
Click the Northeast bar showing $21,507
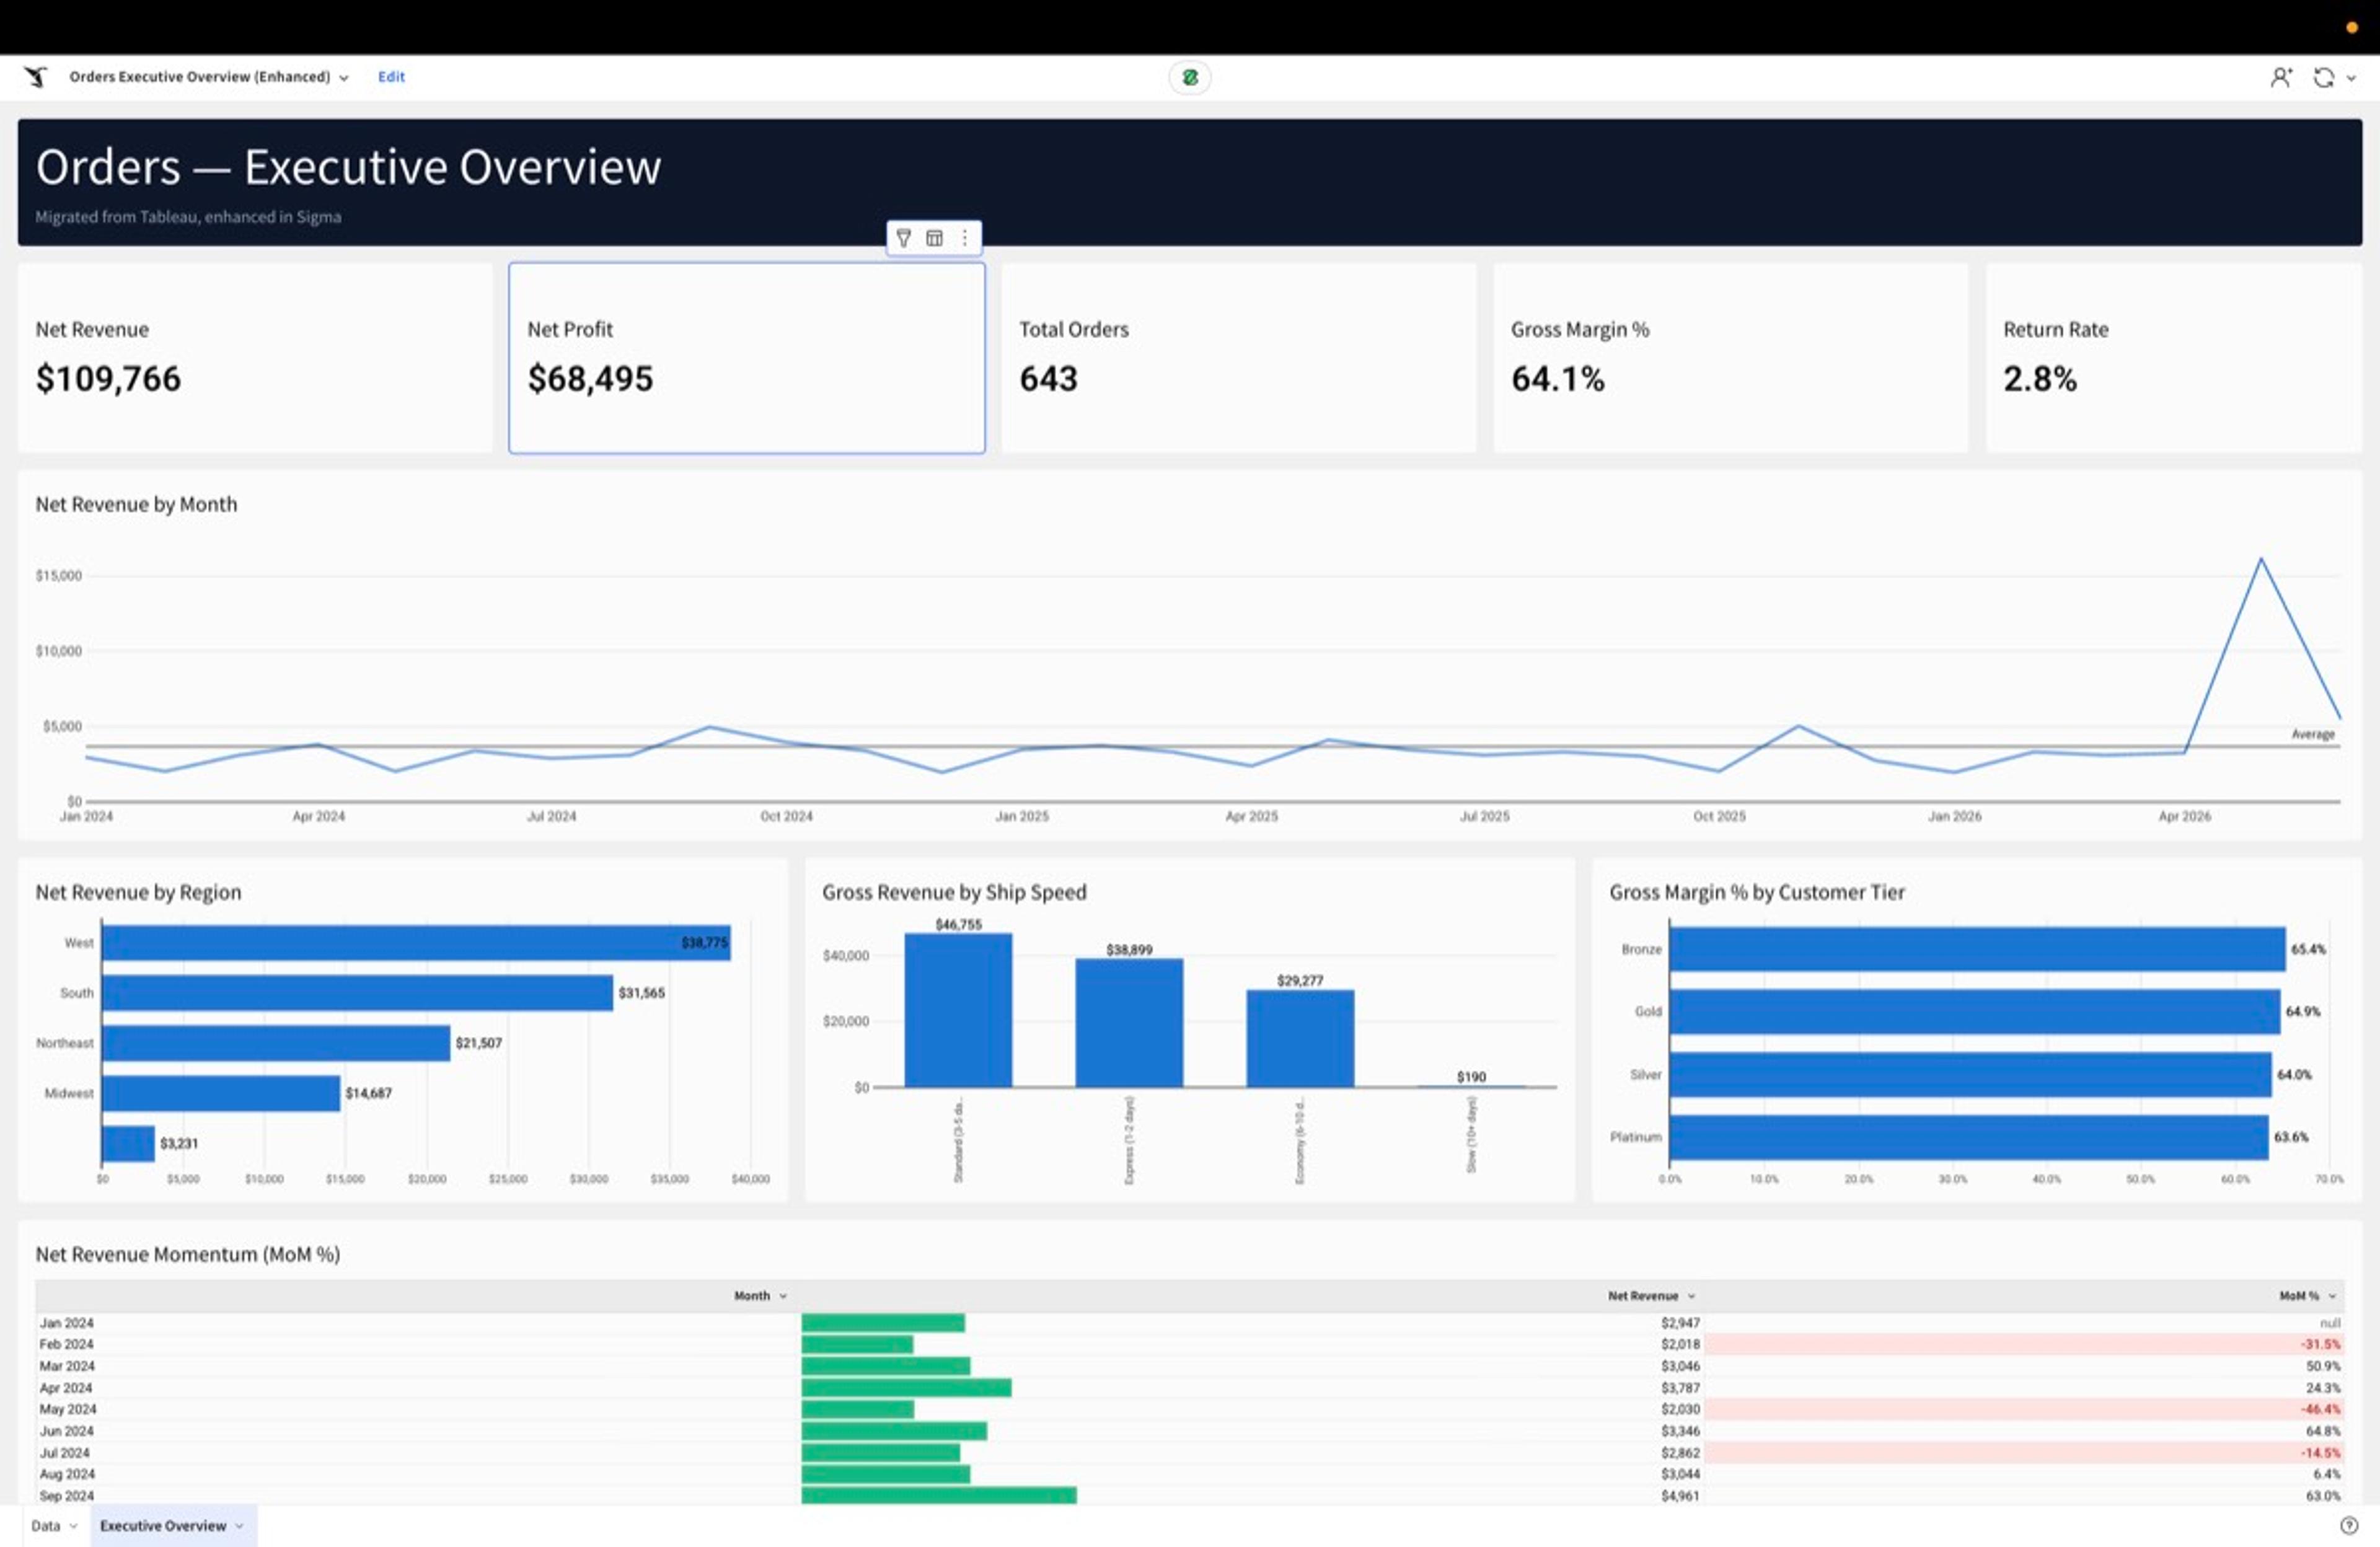pos(276,1043)
